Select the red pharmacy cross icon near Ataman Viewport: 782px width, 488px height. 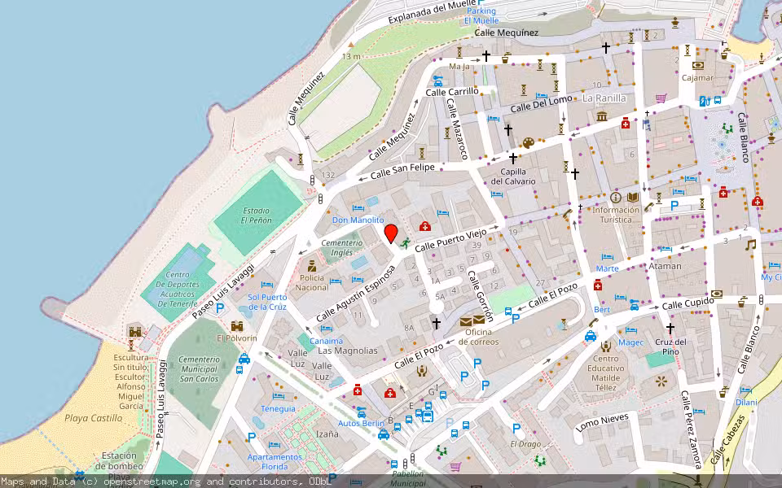click(597, 286)
